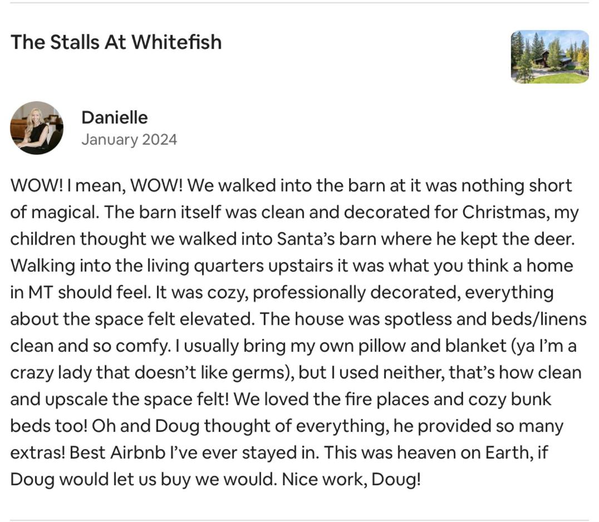The image size is (599, 522).
Task: Click the January 2024 review date
Action: 129,139
